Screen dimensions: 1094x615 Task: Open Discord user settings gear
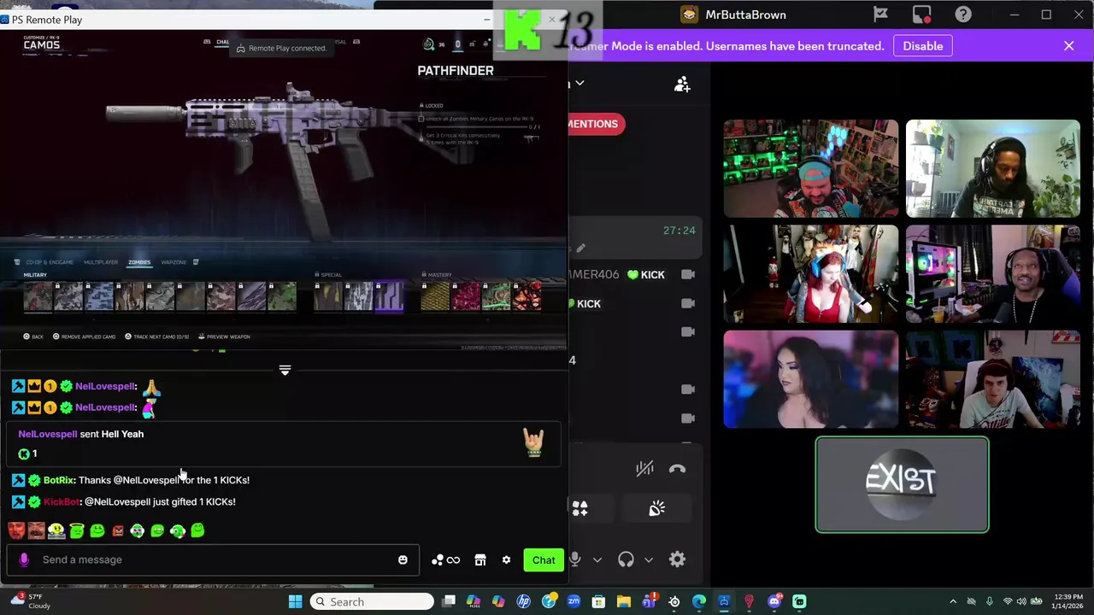click(677, 559)
